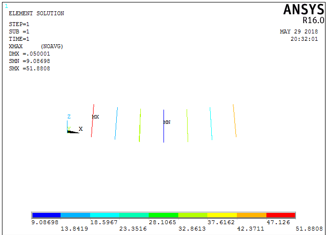Click the TIME=1 text
This screenshot has width=326, height=235.
coord(19,39)
